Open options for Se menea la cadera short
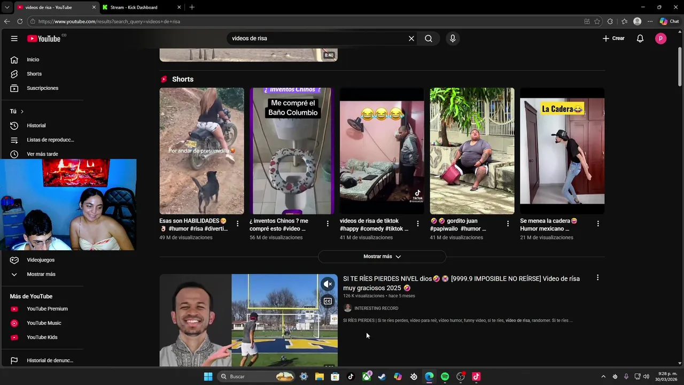 coord(598,224)
